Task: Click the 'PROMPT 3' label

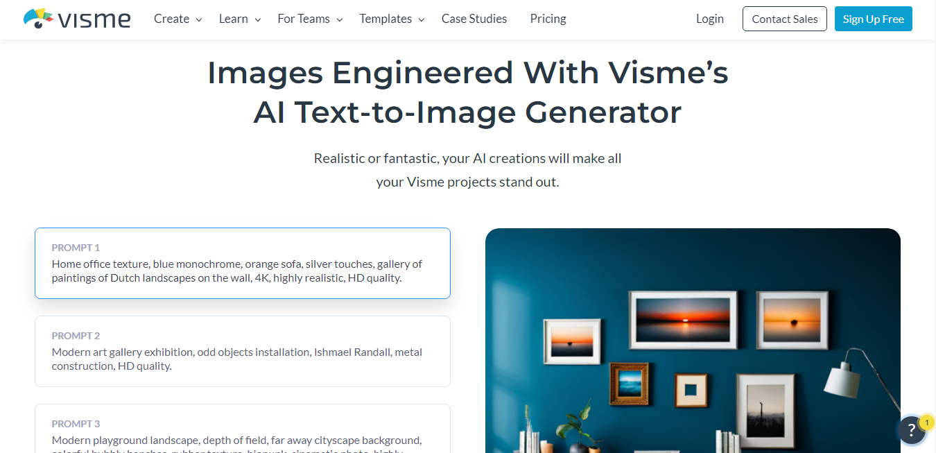Action: [x=76, y=424]
